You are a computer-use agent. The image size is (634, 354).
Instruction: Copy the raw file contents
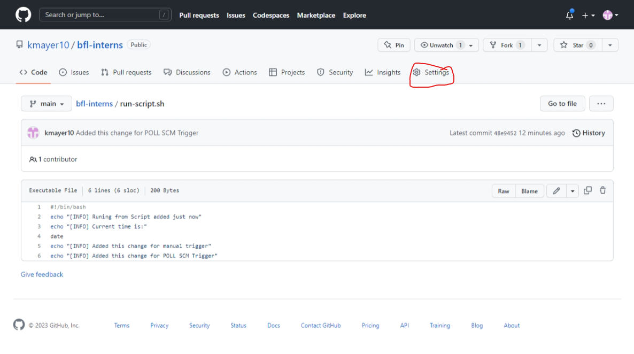point(587,190)
